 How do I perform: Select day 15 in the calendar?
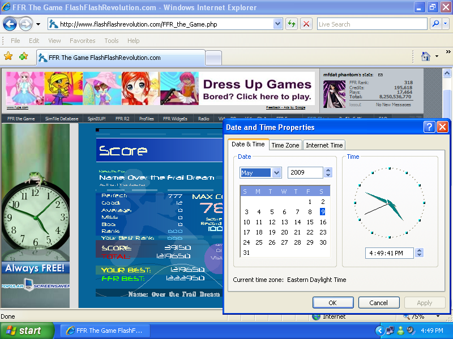coord(310,222)
